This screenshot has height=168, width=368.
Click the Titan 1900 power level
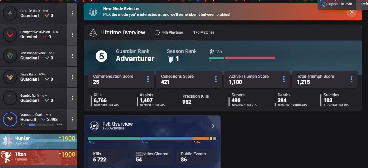pos(67,155)
